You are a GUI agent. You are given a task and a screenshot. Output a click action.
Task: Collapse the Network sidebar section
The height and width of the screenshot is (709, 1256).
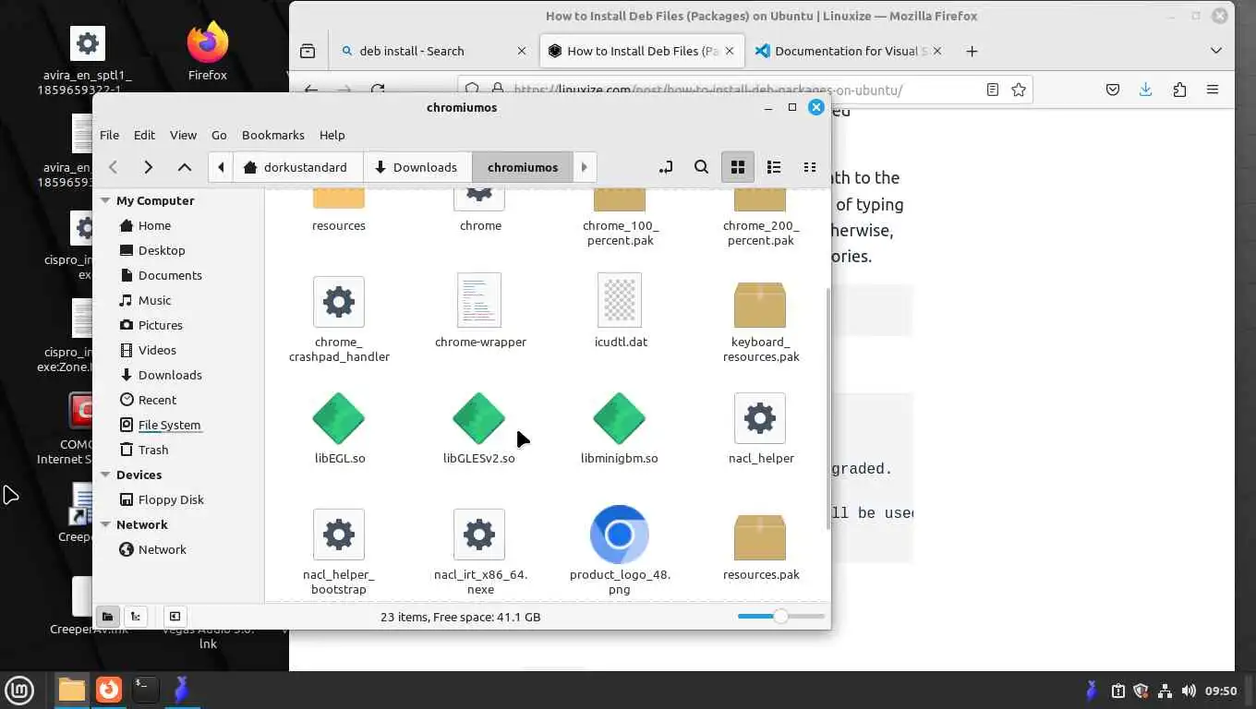coord(105,524)
